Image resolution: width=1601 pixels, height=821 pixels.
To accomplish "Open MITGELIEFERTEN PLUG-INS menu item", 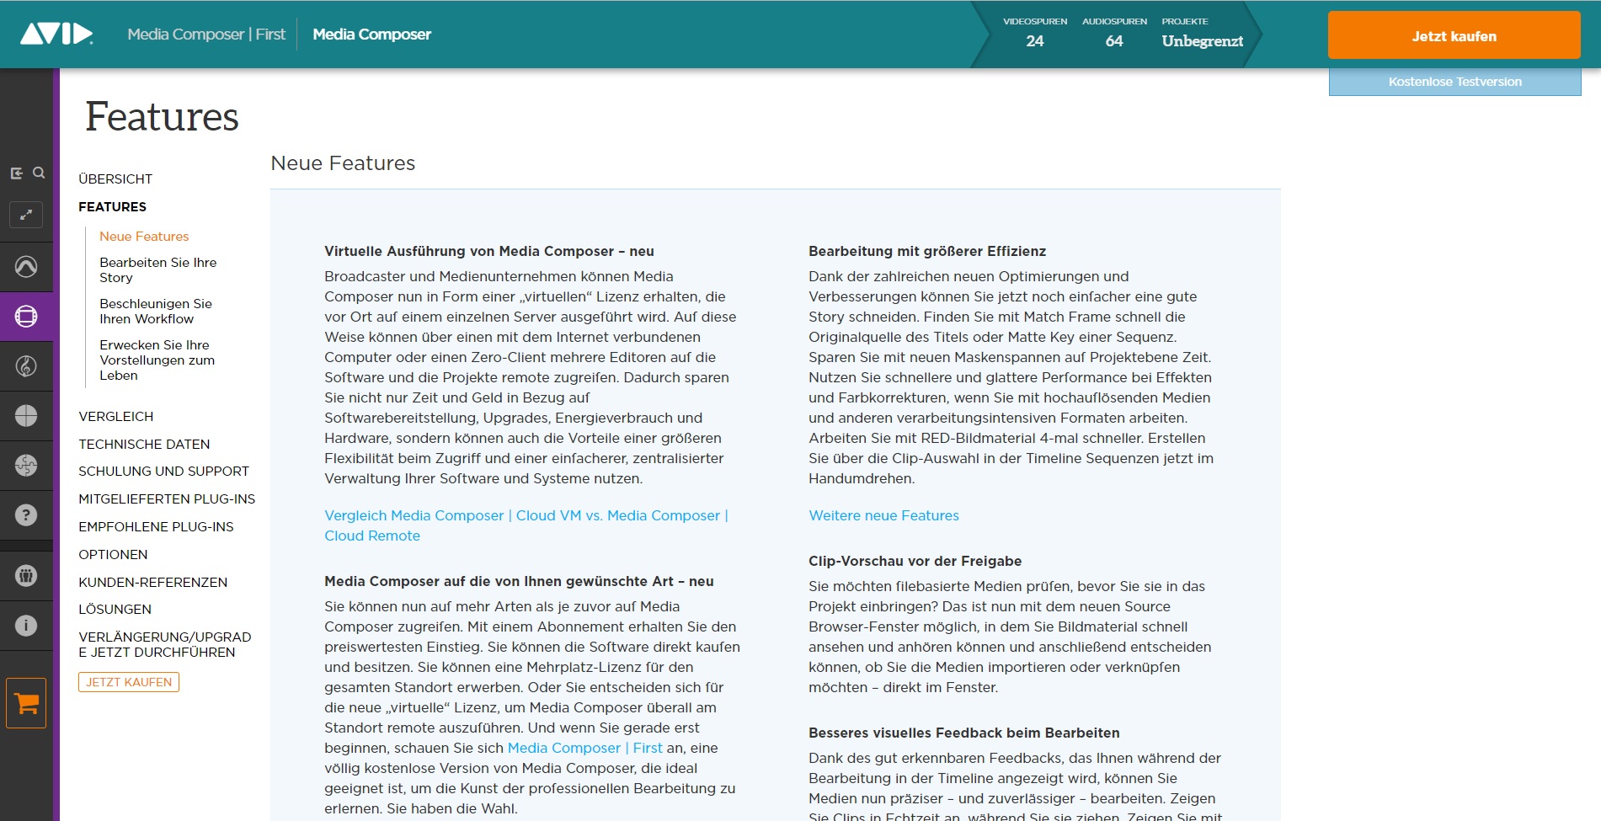I will pos(167,499).
